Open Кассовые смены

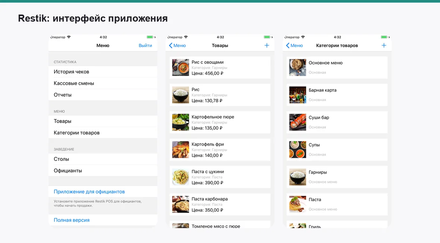pyautogui.click(x=103, y=83)
